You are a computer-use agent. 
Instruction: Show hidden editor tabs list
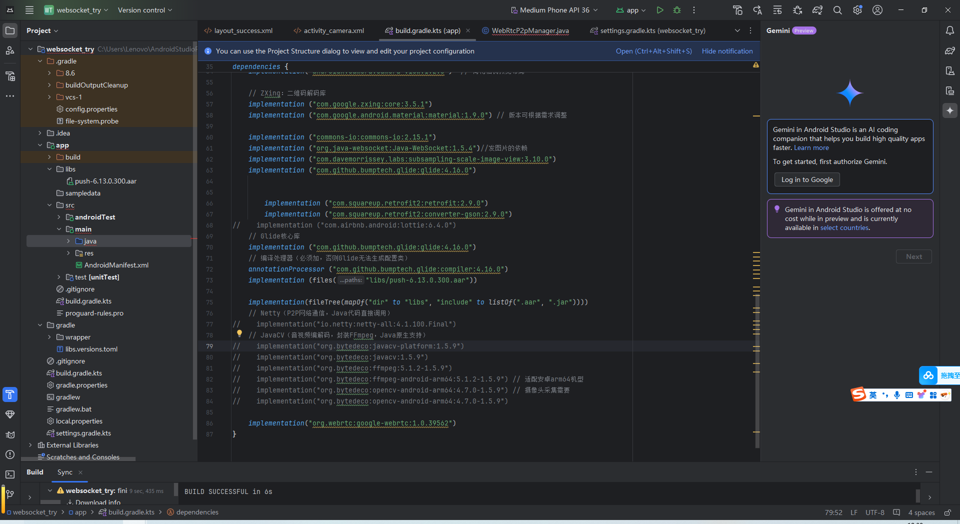click(x=737, y=30)
